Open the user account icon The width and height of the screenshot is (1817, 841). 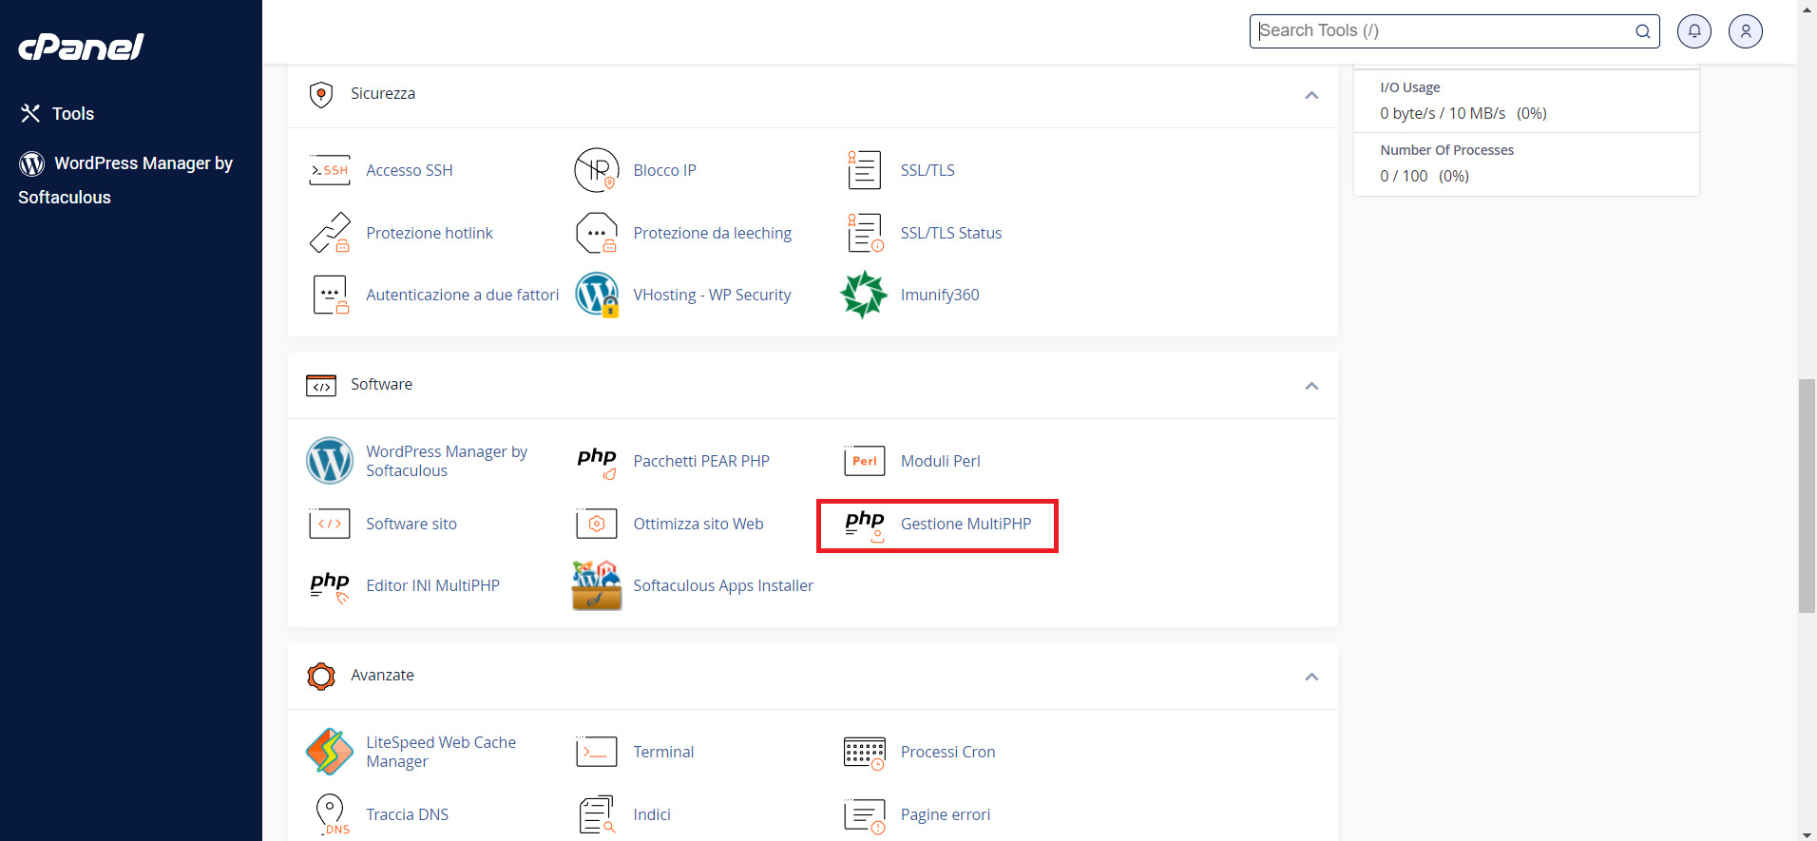(x=1746, y=31)
